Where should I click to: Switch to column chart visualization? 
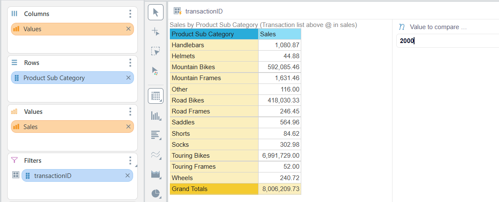click(155, 116)
